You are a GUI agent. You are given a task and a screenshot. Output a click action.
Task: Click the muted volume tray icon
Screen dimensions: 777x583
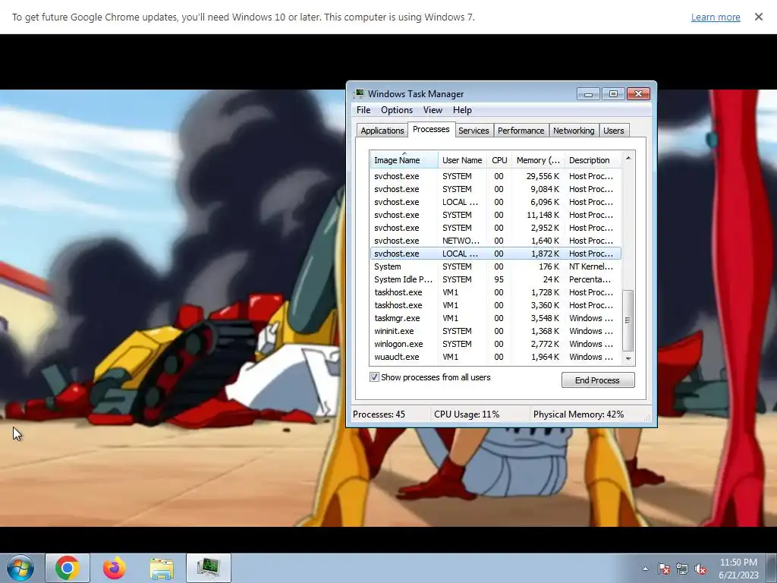[x=700, y=569]
